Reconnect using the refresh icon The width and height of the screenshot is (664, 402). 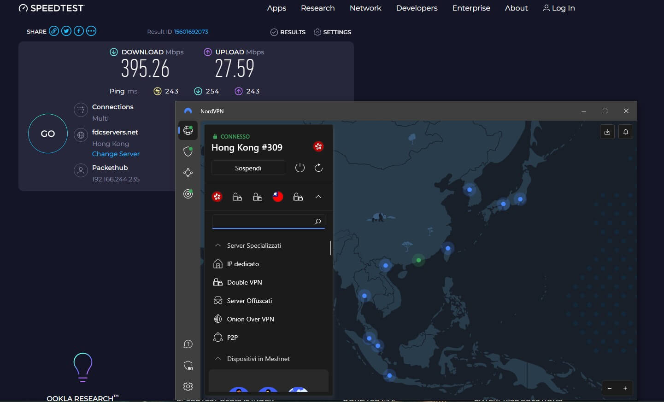tap(318, 168)
